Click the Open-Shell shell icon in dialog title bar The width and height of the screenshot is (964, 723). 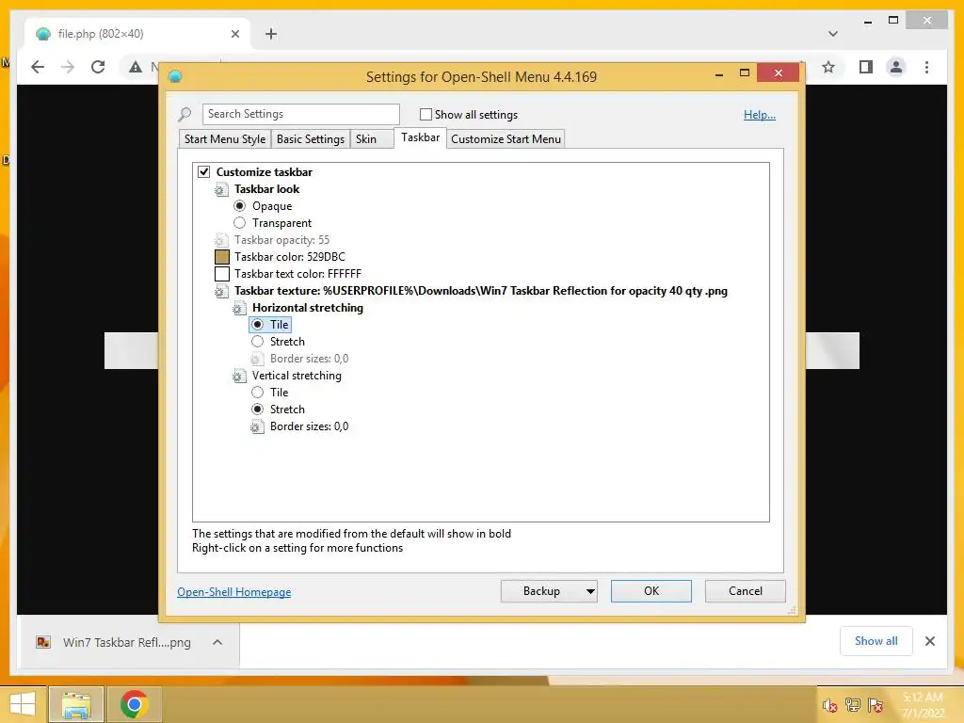pos(175,76)
